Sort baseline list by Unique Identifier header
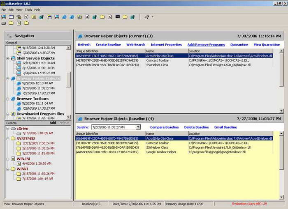Viewport: 288px width, 209px height. [110, 133]
